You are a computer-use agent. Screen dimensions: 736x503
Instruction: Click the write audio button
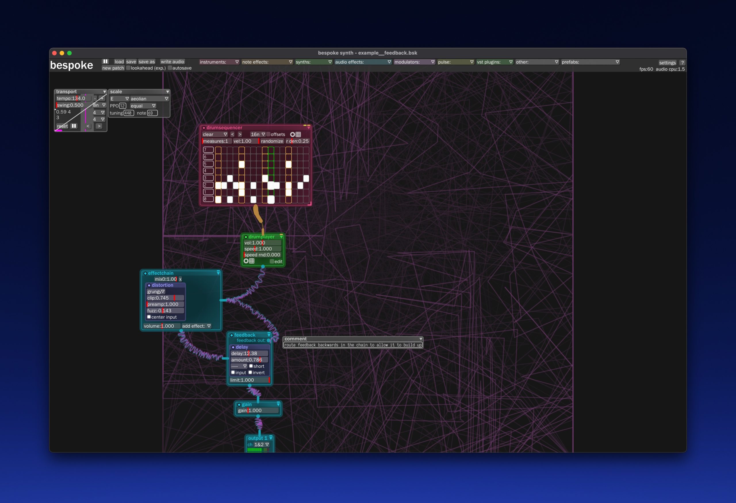[x=172, y=62]
